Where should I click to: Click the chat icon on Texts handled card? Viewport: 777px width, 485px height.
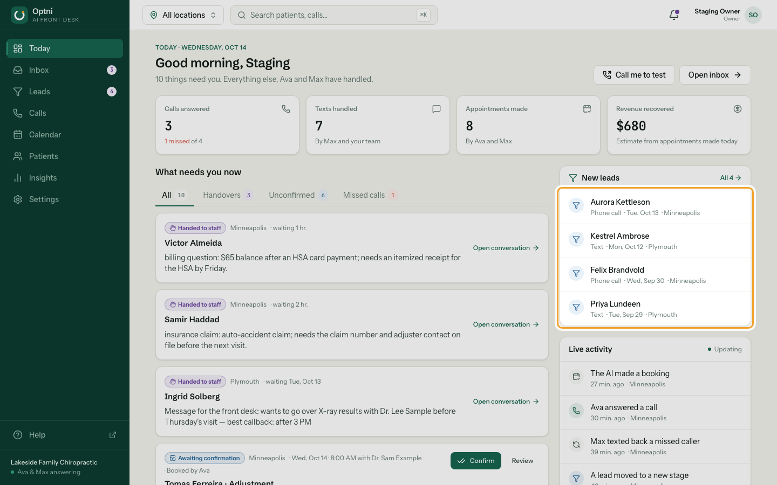tap(437, 109)
